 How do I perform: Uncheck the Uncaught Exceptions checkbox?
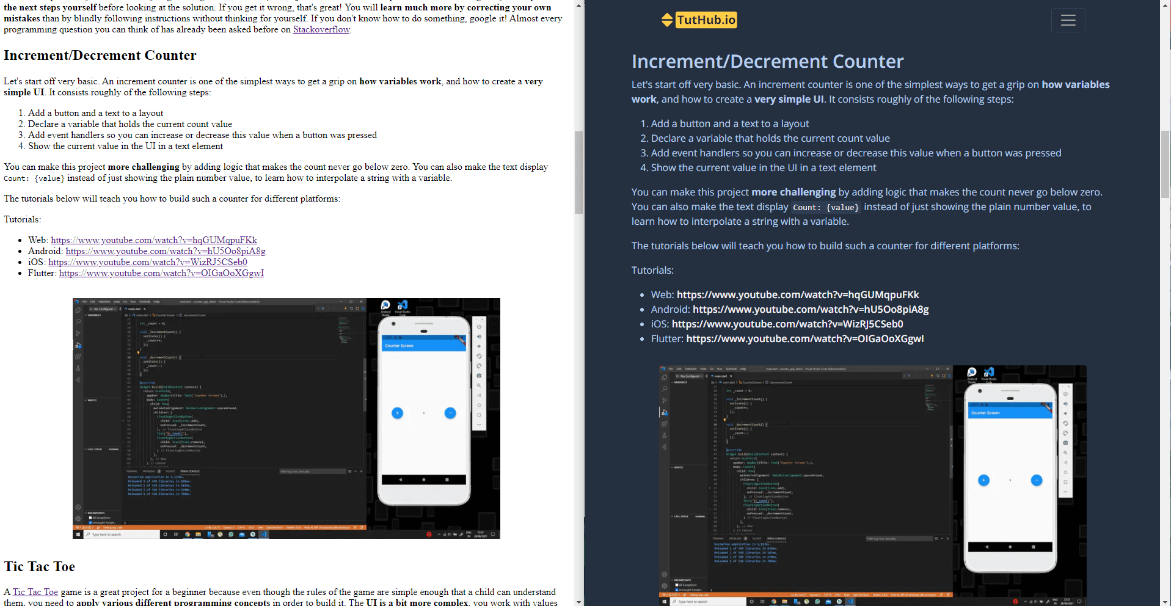click(x=90, y=523)
